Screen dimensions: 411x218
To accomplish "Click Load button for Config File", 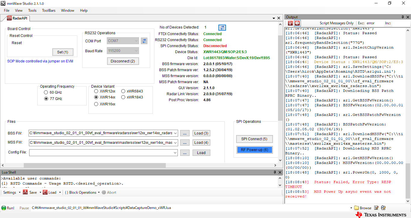I will click(201, 153).
